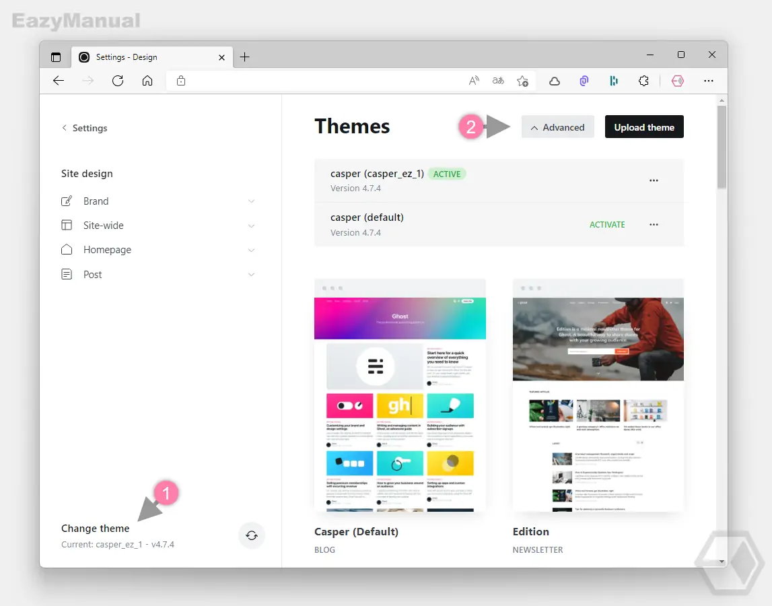The image size is (772, 606).
Task: Click the NEWSLETTER label under Edition
Action: click(x=538, y=550)
